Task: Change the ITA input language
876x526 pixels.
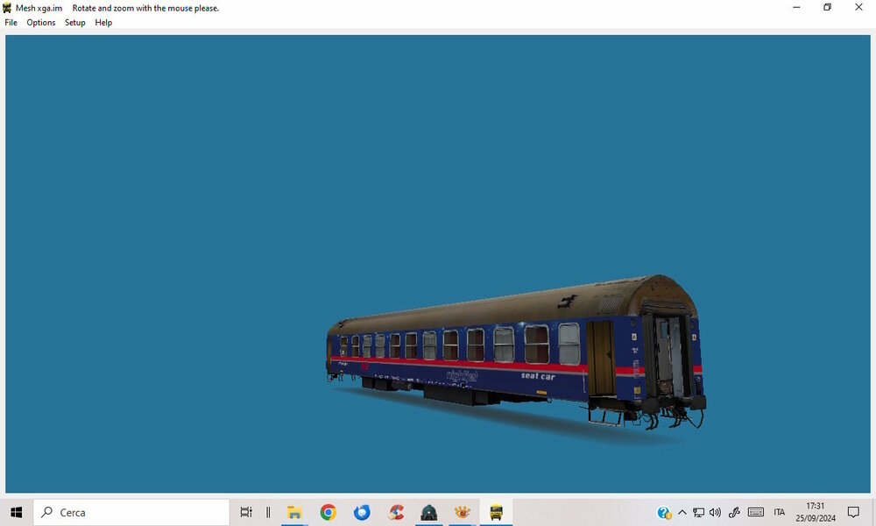Action: click(780, 512)
